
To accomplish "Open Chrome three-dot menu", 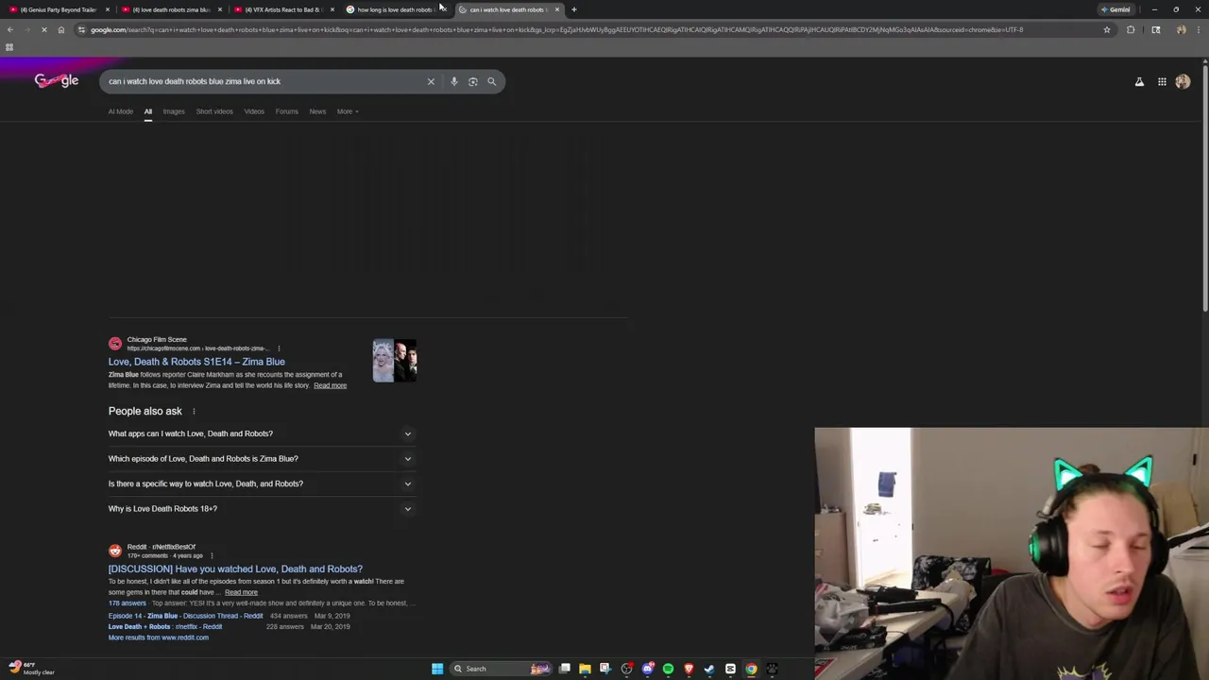I will (1198, 29).
